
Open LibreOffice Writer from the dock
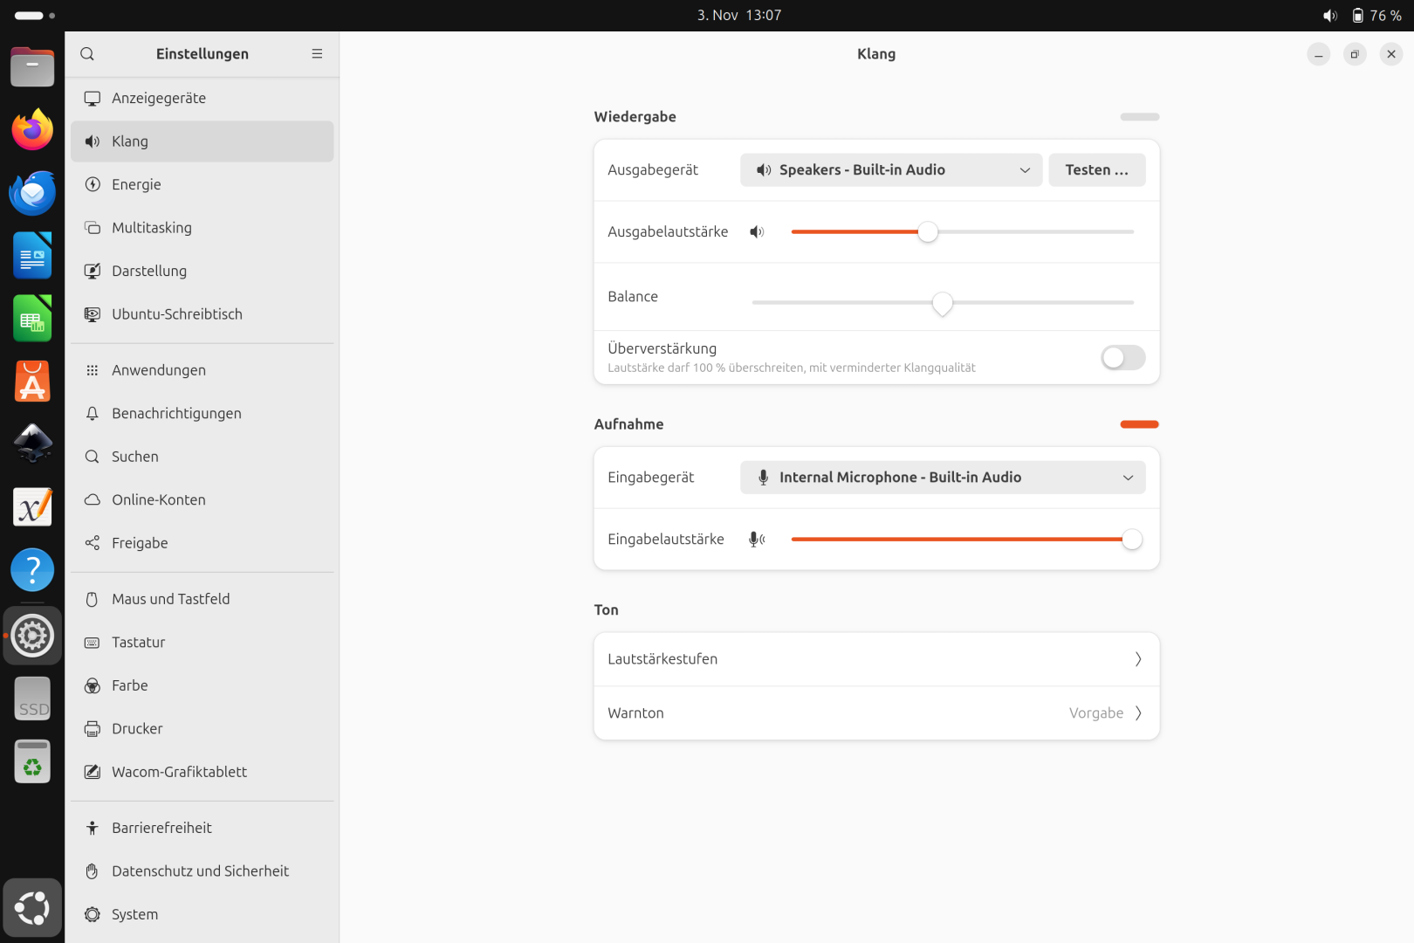(32, 256)
